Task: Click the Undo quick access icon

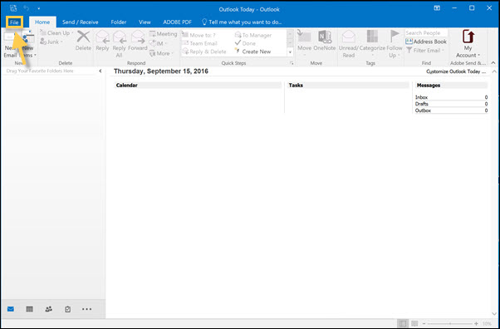Action: [26, 8]
